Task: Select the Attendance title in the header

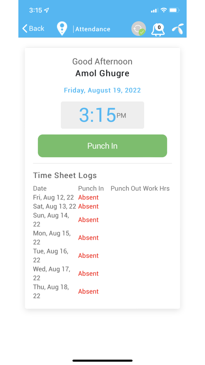Action: point(93,29)
